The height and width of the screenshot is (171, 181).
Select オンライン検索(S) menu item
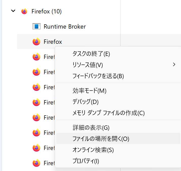click(93, 150)
